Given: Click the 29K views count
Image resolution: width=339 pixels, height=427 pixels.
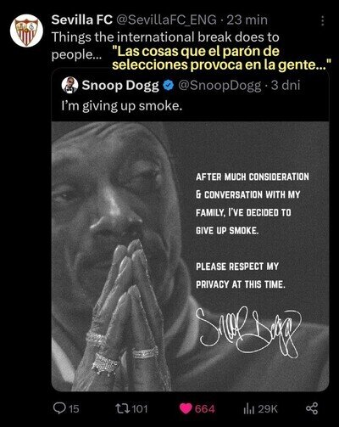Looking at the screenshot, I should [x=268, y=409].
